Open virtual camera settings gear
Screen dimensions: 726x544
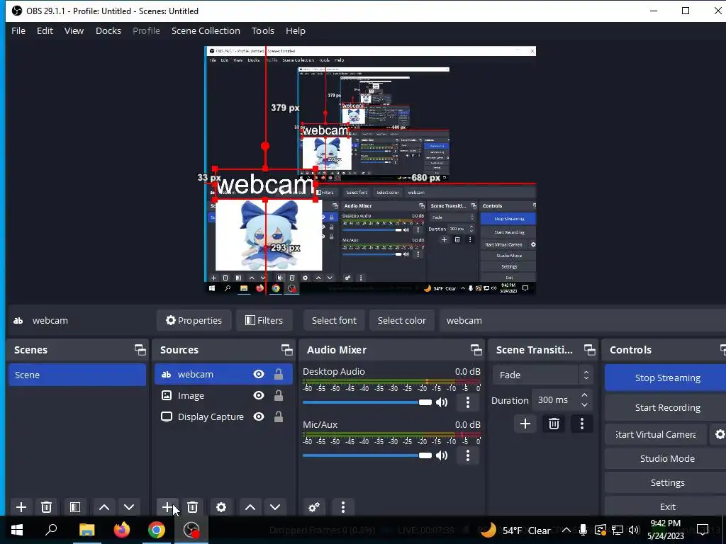click(x=719, y=434)
